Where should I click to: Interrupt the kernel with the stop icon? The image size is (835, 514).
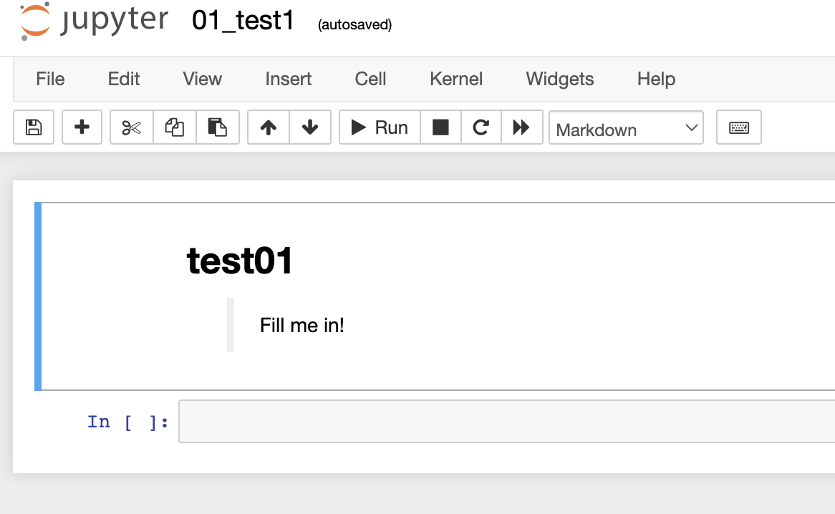pos(440,127)
